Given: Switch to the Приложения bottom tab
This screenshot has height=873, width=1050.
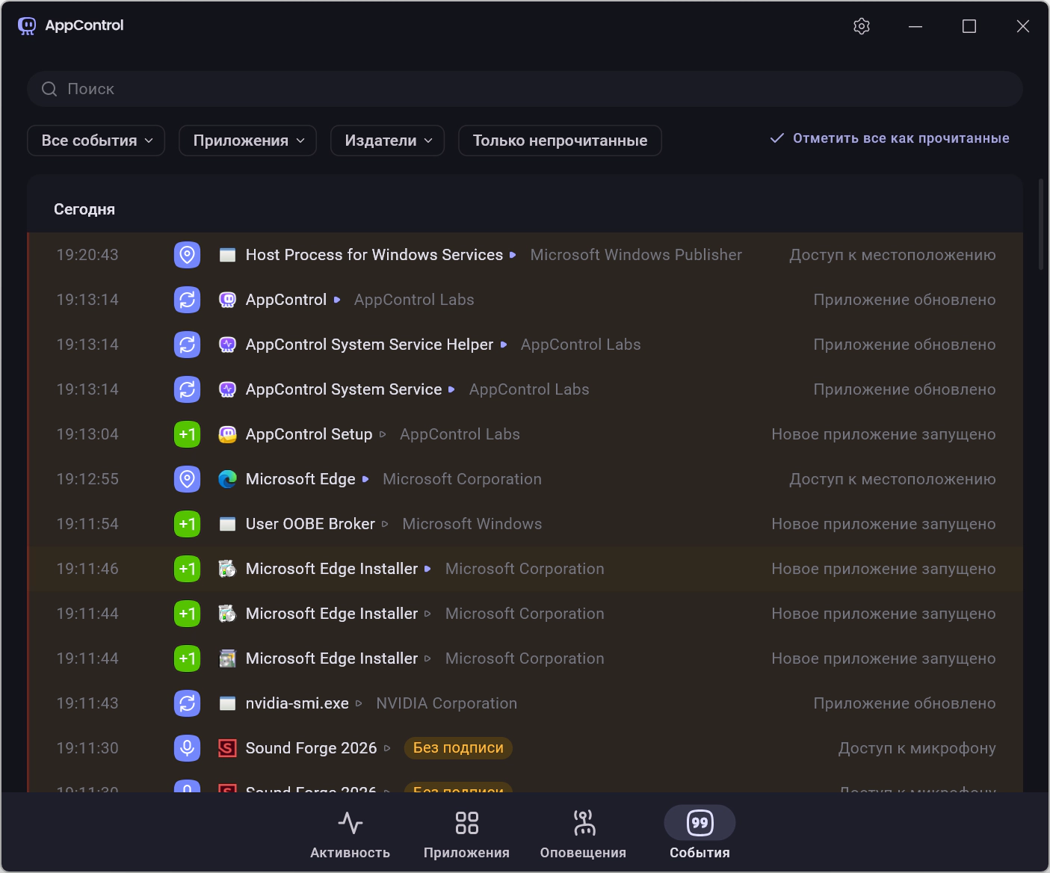Looking at the screenshot, I should pyautogui.click(x=466, y=833).
